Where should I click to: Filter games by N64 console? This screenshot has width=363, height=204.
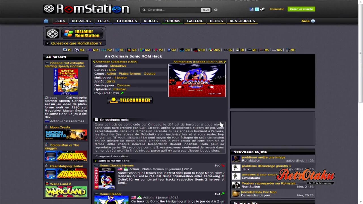(145, 50)
